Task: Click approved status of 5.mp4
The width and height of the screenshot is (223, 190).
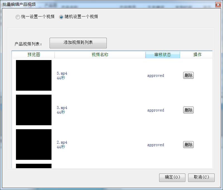Action: [156, 75]
